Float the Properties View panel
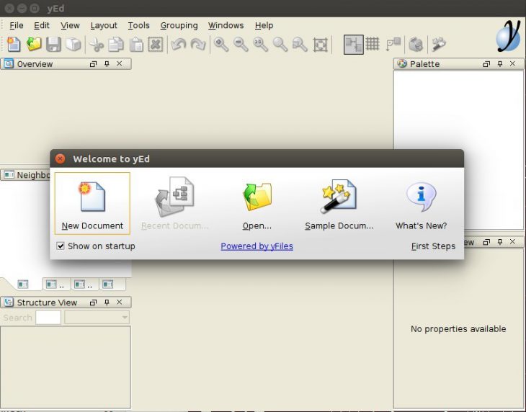Viewport: 526px width, 412px height. tap(486, 242)
